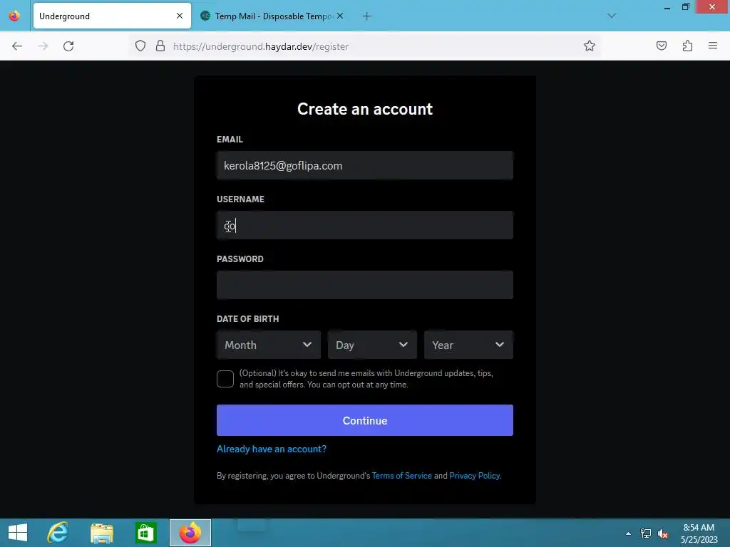Click the Username input field
The image size is (730, 547).
click(364, 226)
